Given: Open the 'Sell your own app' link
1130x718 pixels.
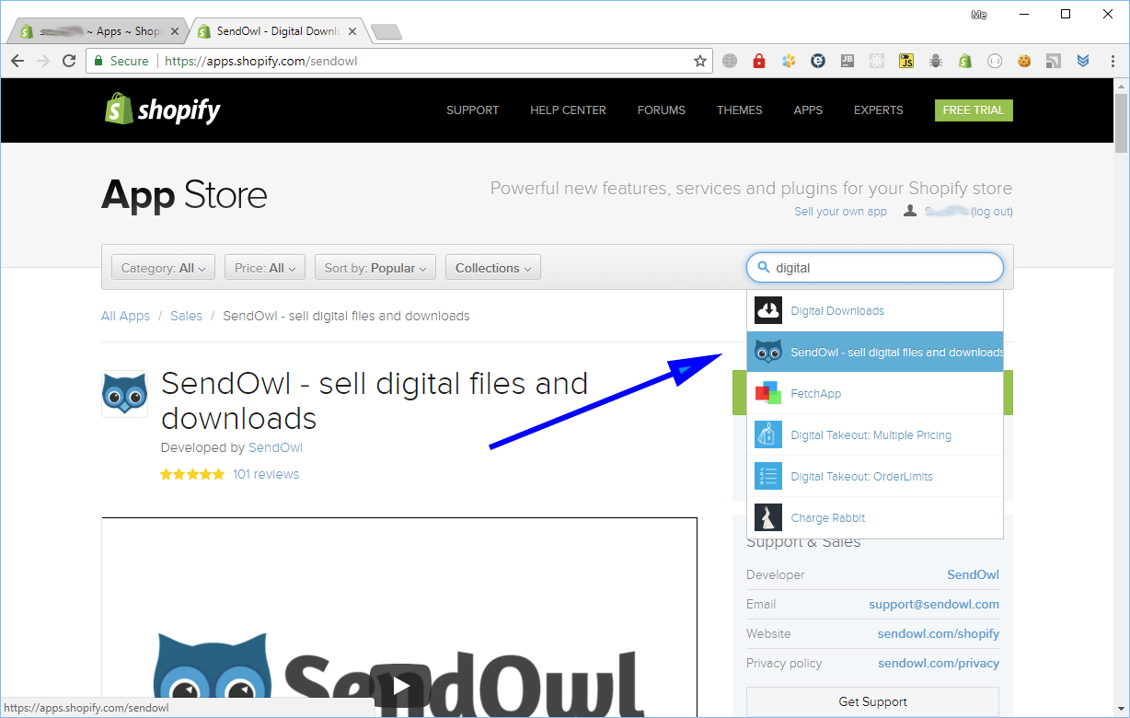Looking at the screenshot, I should coord(840,212).
